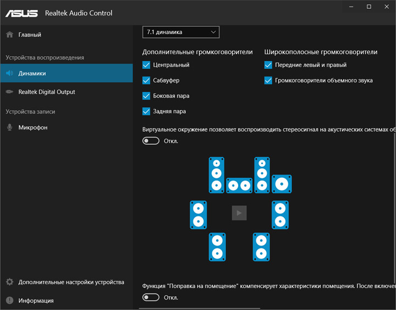
Task: Open the Информация page
Action: pos(36,301)
